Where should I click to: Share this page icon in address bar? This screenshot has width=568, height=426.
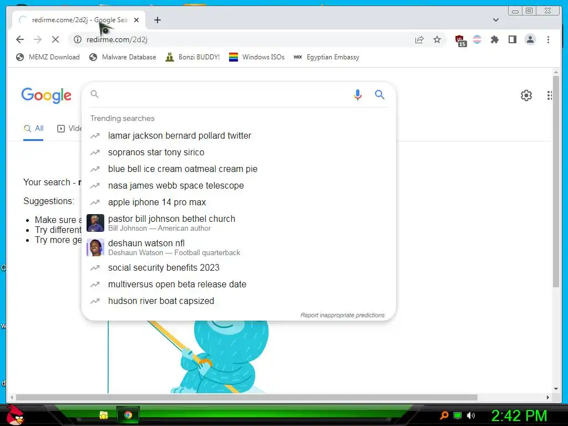[x=419, y=39]
